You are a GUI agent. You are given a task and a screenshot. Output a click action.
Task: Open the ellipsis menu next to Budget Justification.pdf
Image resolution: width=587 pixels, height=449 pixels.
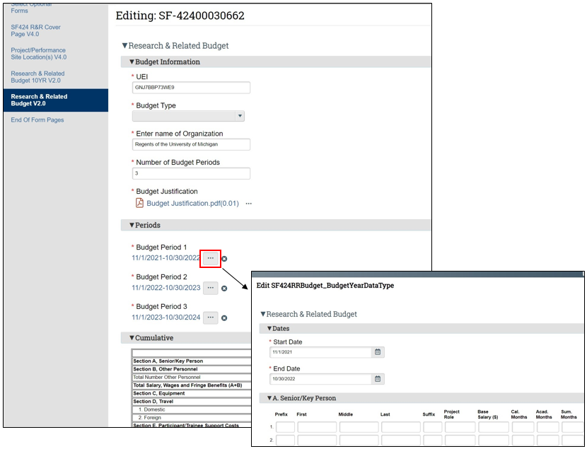[x=248, y=204]
